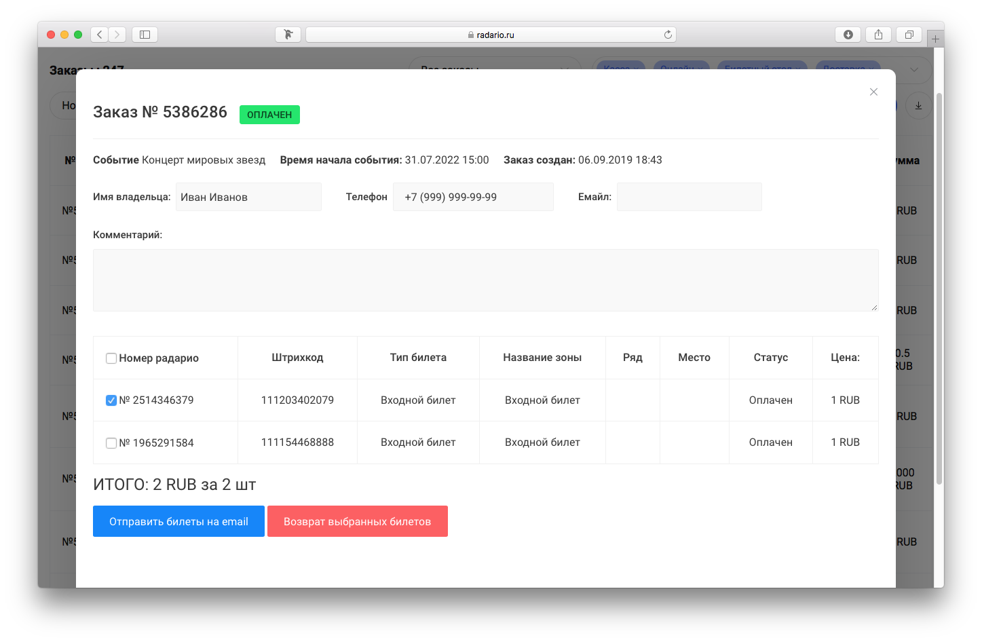Expand the filters chevron in the background page

914,69
